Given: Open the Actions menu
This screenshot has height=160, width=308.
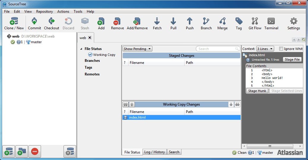Looking at the screenshot, I should (x=63, y=12).
